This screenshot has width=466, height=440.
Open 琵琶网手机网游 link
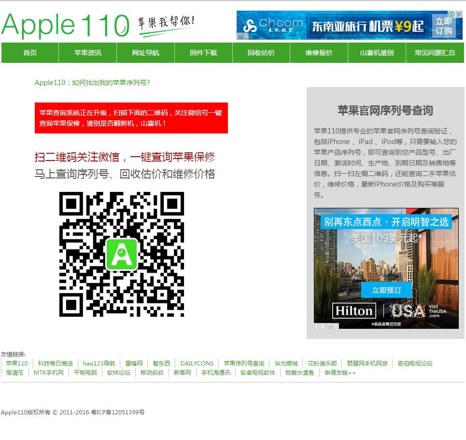click(367, 364)
